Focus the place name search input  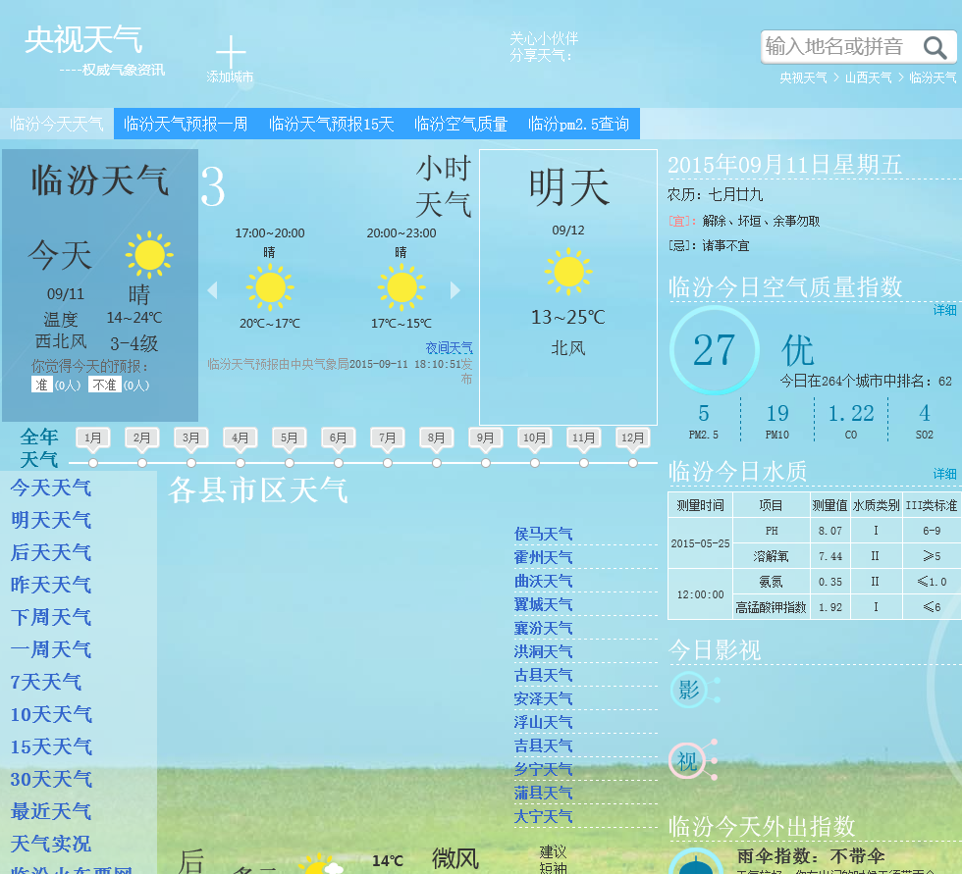[840, 46]
